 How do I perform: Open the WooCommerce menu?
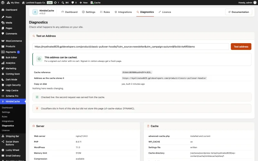click(x=13, y=41)
